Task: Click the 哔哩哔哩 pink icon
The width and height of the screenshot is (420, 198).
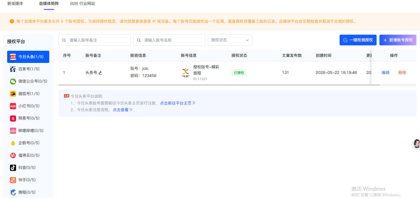Action: point(13,131)
